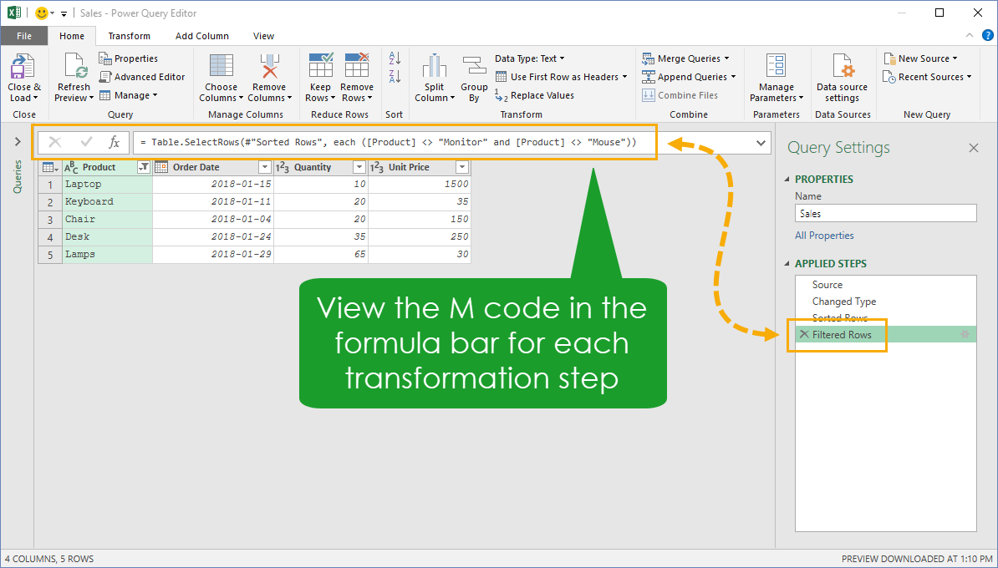Image resolution: width=998 pixels, height=568 pixels.
Task: Click the query Name field
Action: coord(885,214)
